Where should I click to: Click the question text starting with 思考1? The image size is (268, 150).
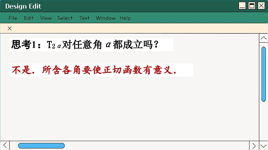coord(85,44)
